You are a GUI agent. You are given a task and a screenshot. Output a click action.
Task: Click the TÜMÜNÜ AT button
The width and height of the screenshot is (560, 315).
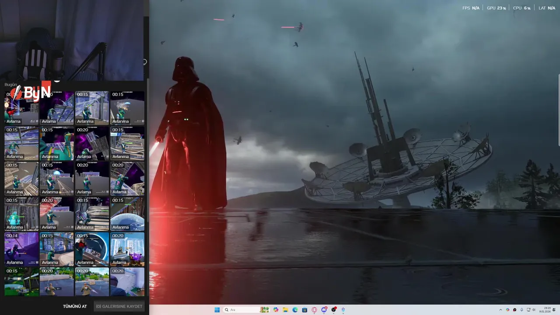[x=75, y=306]
